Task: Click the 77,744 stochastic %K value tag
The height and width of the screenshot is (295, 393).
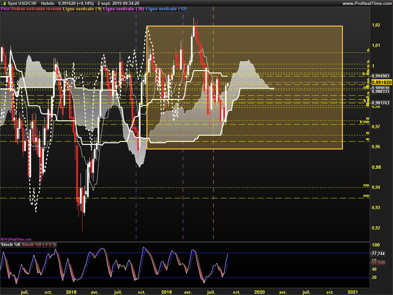Action: (x=378, y=254)
